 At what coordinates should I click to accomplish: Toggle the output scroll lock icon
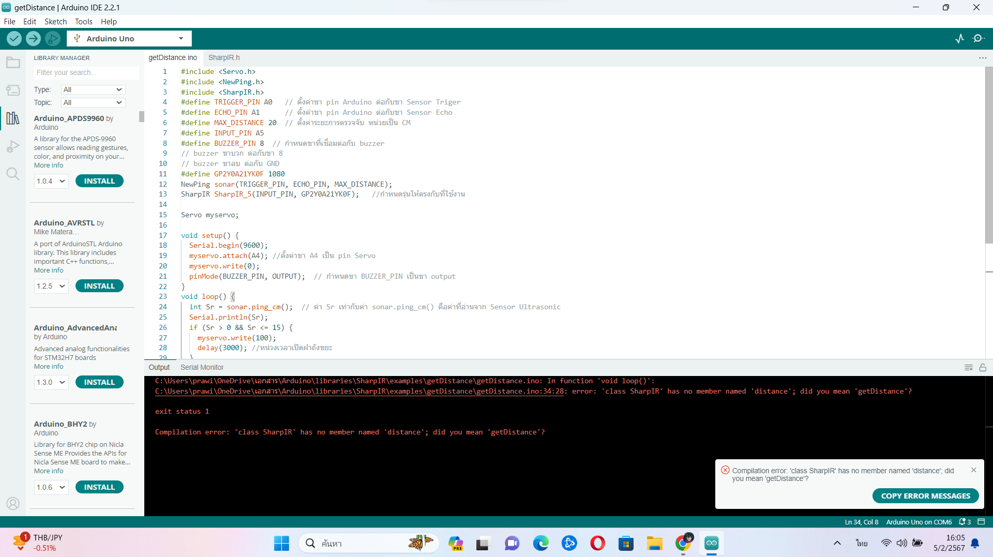pyautogui.click(x=983, y=368)
